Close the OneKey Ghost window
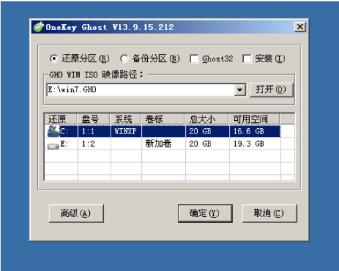The width and height of the screenshot is (339, 271). pyautogui.click(x=300, y=27)
